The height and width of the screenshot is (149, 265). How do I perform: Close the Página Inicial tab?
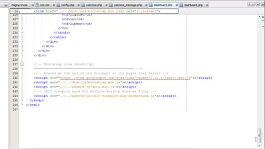[x=32, y=5]
